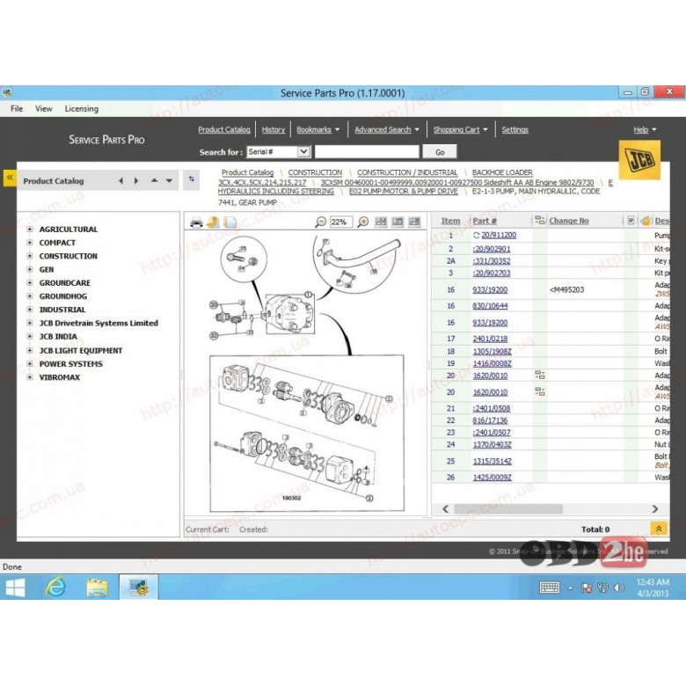Open the Shopping Cart dropdown
This screenshot has width=686, height=686.
tap(460, 129)
